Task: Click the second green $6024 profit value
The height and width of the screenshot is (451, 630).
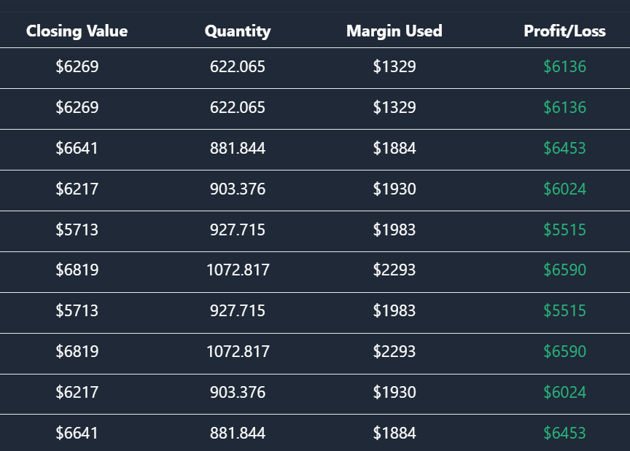Action: (564, 393)
